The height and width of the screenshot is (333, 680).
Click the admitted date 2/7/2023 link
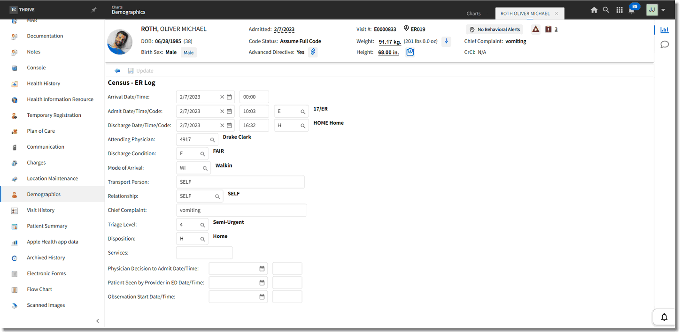pos(284,29)
